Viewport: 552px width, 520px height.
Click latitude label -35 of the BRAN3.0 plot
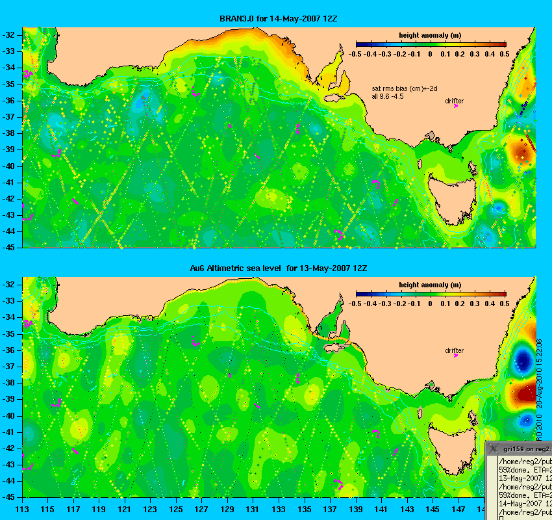(x=8, y=84)
